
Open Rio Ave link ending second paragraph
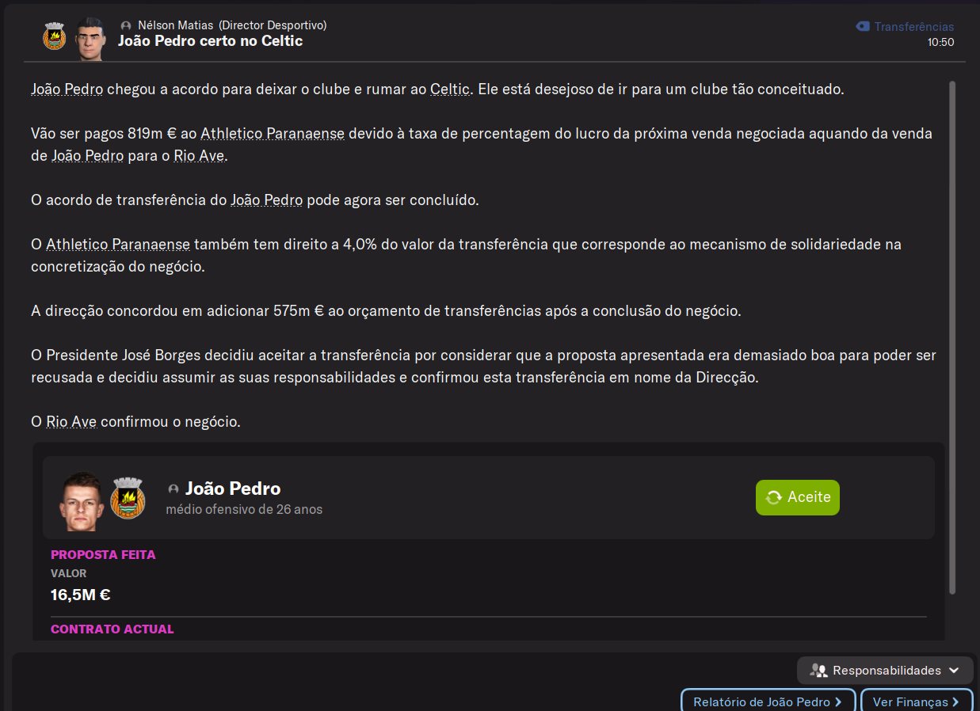pyautogui.click(x=199, y=155)
